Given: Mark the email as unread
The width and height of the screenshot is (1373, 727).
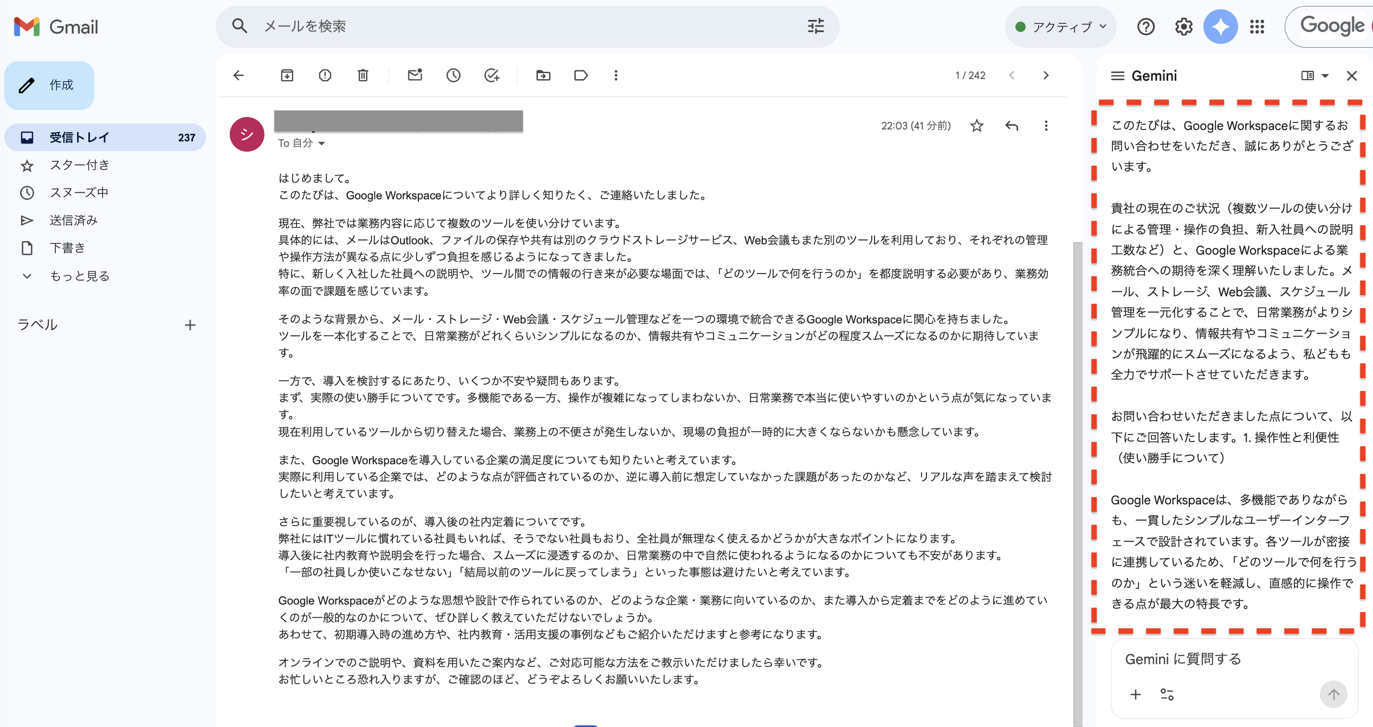Looking at the screenshot, I should (415, 75).
